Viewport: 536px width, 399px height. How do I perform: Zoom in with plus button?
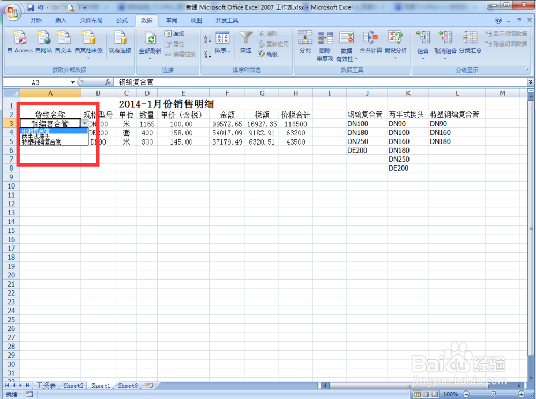point(522,394)
